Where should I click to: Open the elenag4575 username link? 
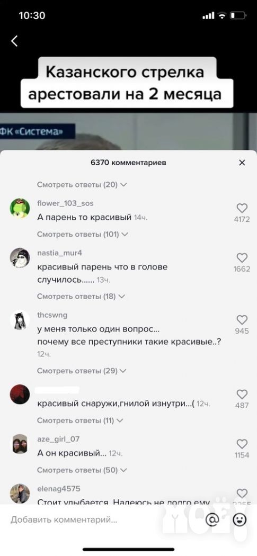59,489
